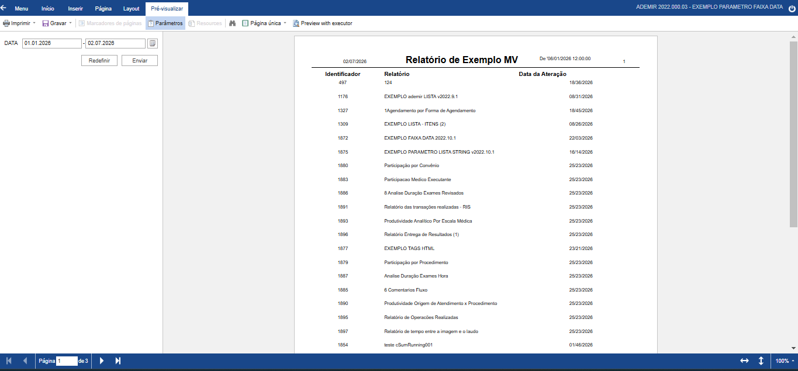Click the Enviar button
The width and height of the screenshot is (798, 371).
pos(140,60)
